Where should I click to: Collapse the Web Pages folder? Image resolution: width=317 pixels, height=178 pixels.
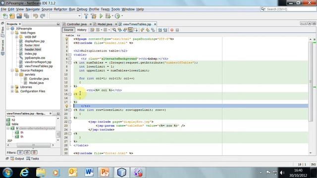pyautogui.click(x=12, y=33)
